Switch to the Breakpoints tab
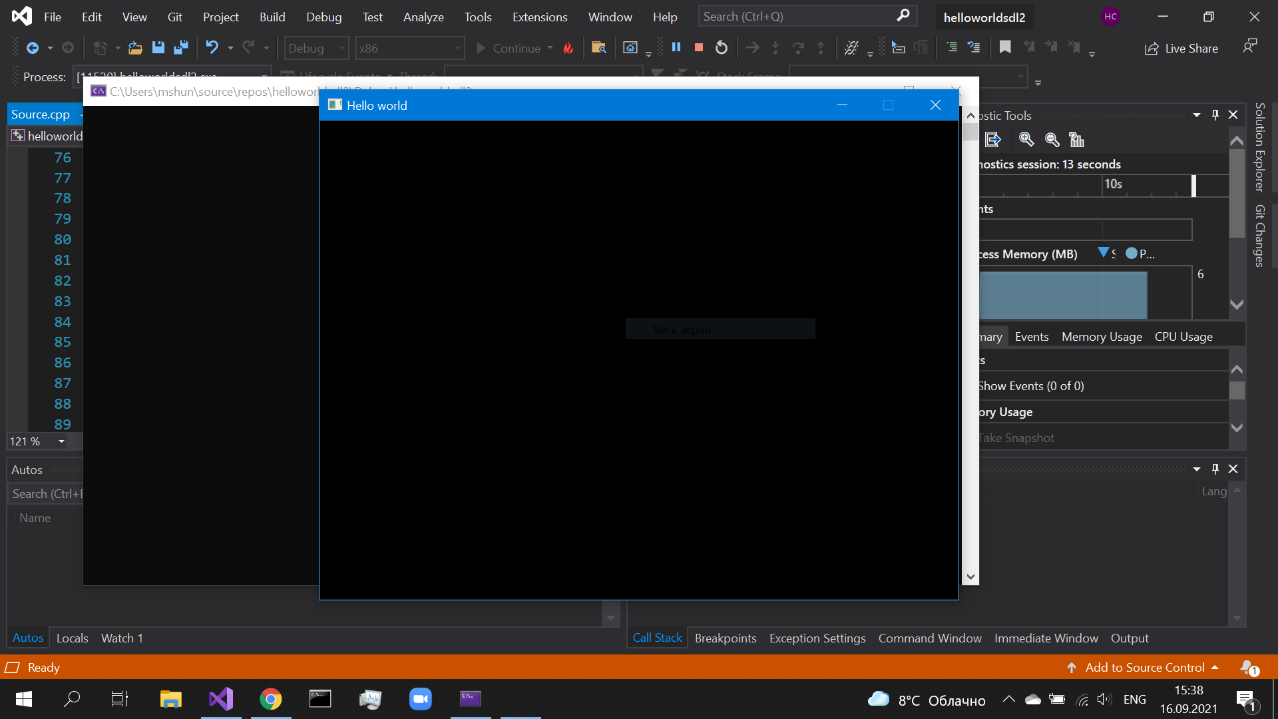The image size is (1278, 719). pyautogui.click(x=726, y=638)
